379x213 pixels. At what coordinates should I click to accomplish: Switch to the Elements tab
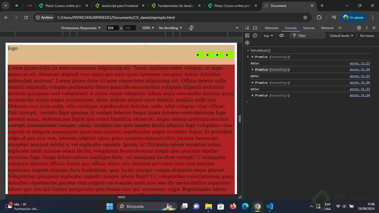272,28
